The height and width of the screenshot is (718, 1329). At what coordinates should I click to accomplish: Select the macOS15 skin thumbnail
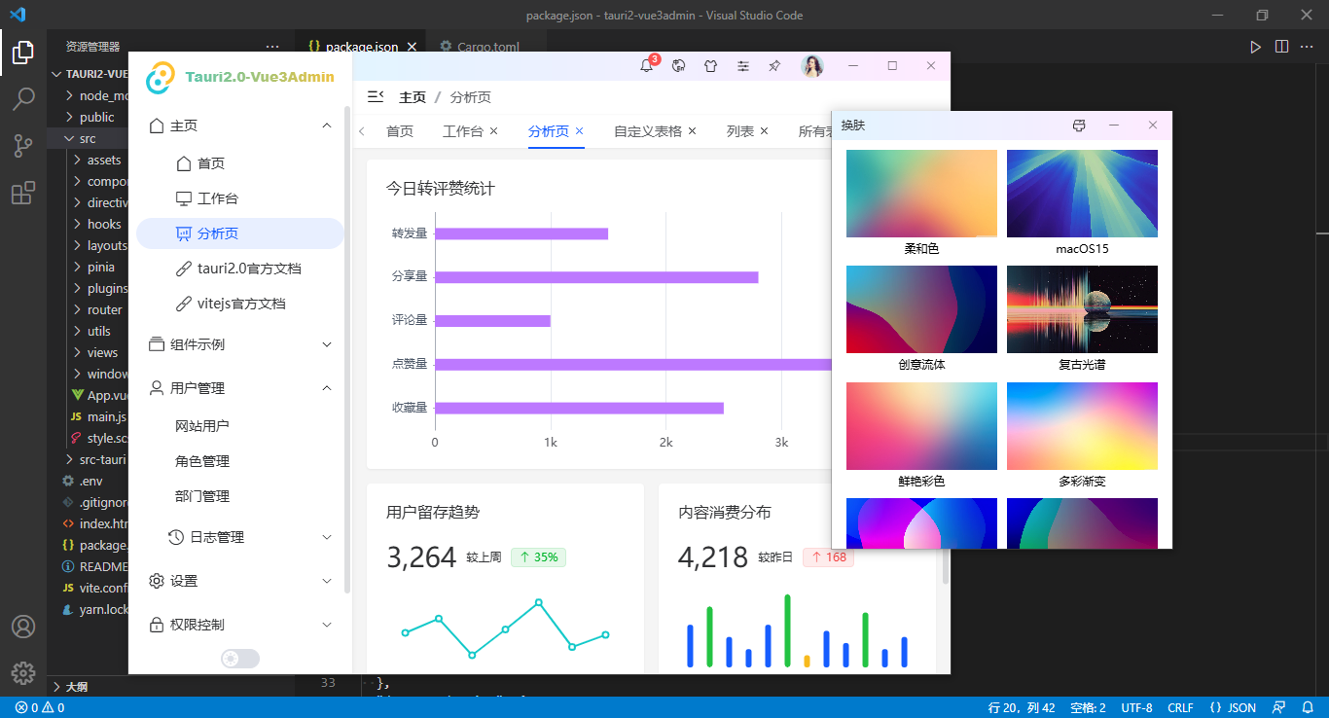[1082, 194]
